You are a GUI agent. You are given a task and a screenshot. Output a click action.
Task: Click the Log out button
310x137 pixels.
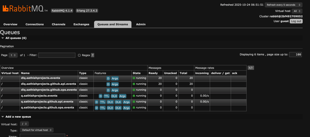click(x=296, y=21)
